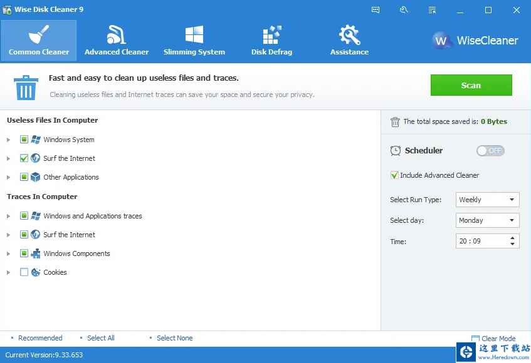Expand Surf the Internet under Traces
The height and width of the screenshot is (363, 531).
click(9, 235)
